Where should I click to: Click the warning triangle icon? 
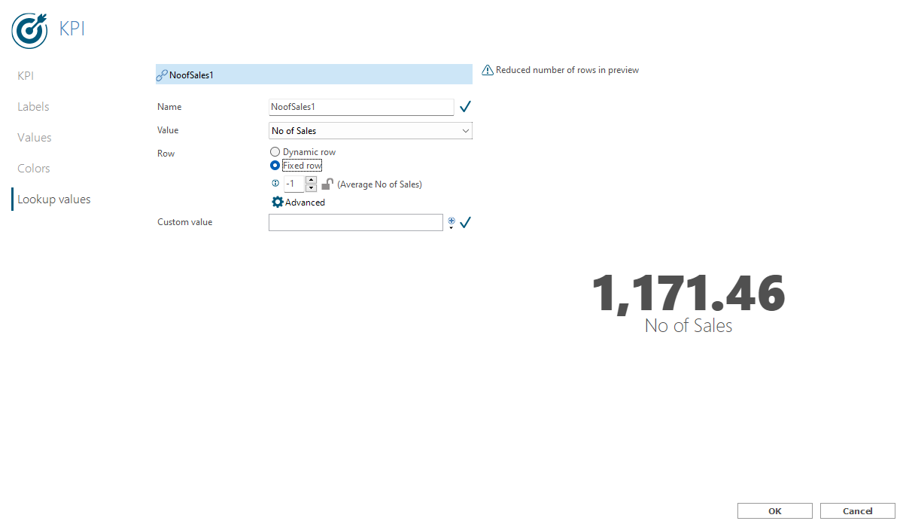click(x=488, y=70)
